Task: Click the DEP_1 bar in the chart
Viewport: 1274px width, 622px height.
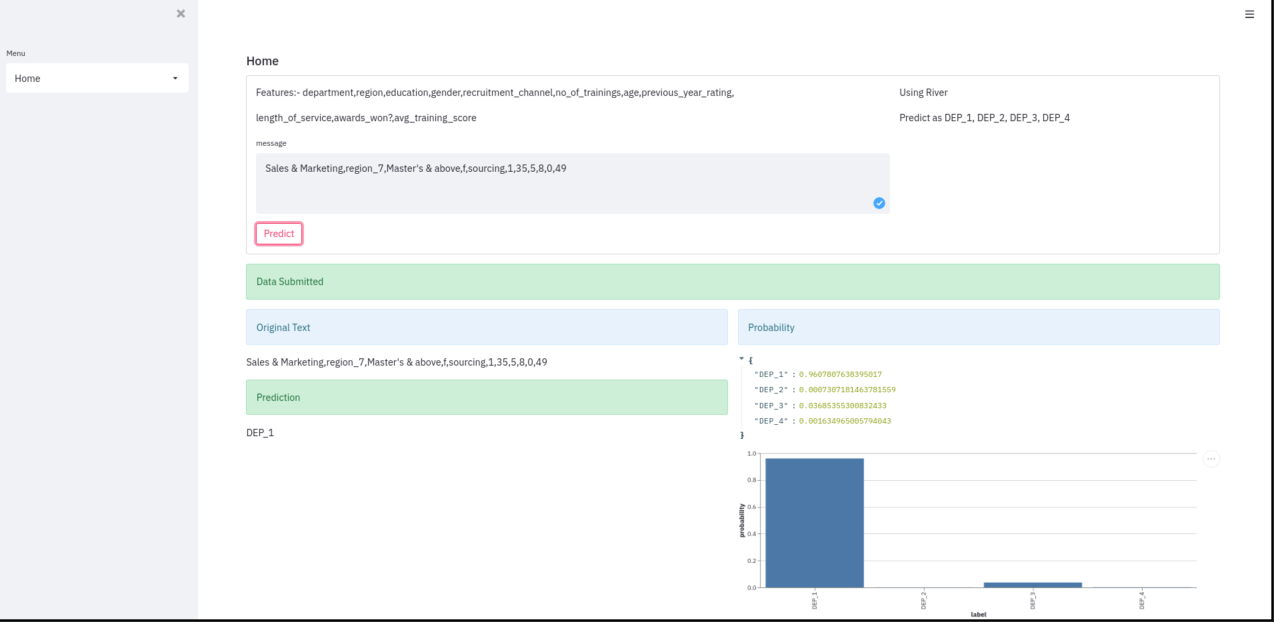Action: click(x=815, y=523)
